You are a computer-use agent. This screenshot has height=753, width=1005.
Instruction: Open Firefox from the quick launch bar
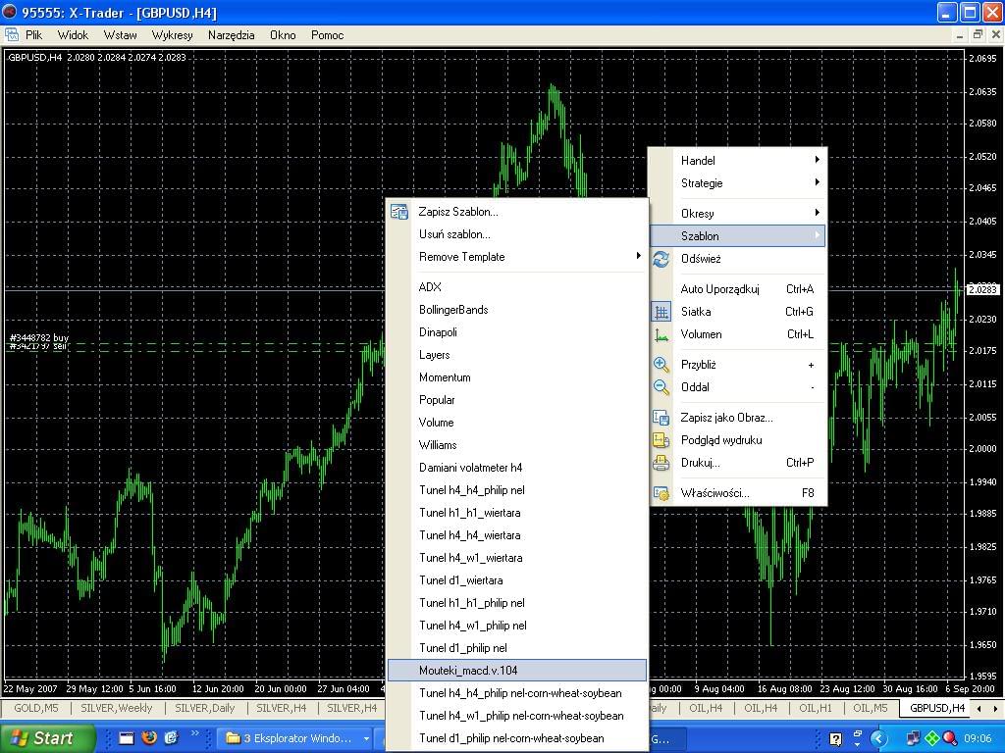149,737
